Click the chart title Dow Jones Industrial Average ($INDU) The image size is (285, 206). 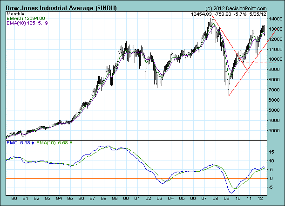(61, 8)
